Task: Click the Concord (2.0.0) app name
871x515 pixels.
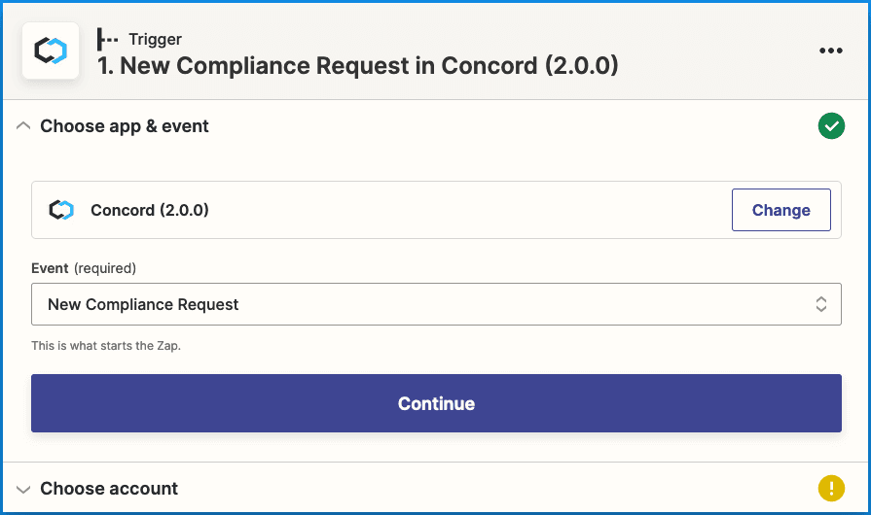Action: pos(149,210)
